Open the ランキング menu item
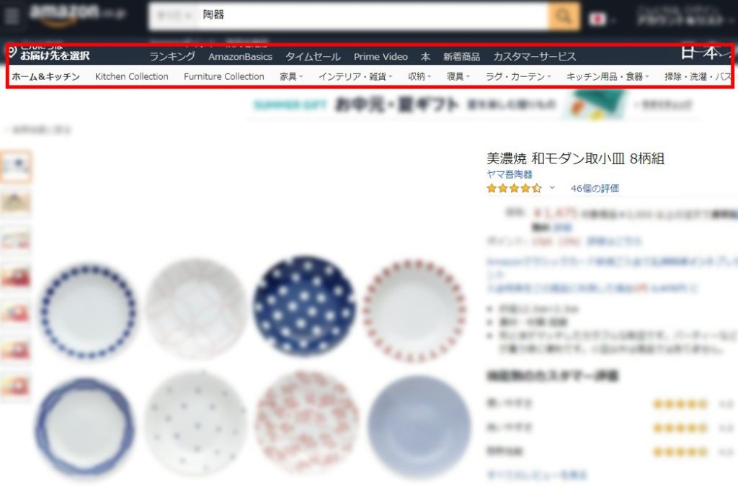The width and height of the screenshot is (738, 494). point(172,56)
